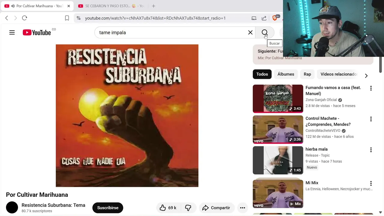Open options for Mi Mix

point(371,183)
